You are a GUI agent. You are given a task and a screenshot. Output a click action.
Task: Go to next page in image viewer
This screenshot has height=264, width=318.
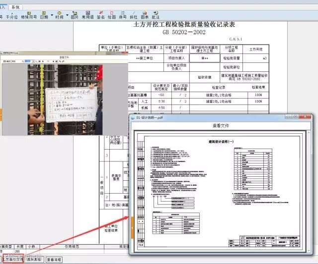pyautogui.click(x=53, y=61)
